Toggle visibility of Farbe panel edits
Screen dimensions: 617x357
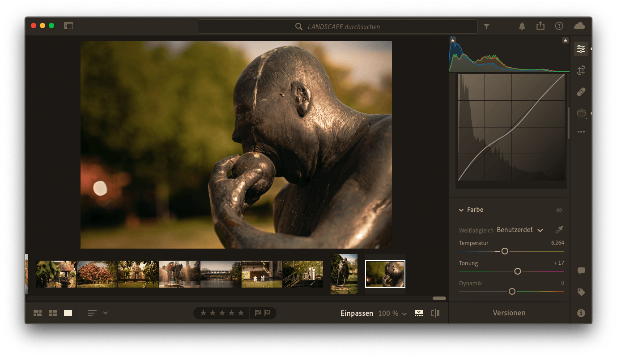(x=559, y=210)
